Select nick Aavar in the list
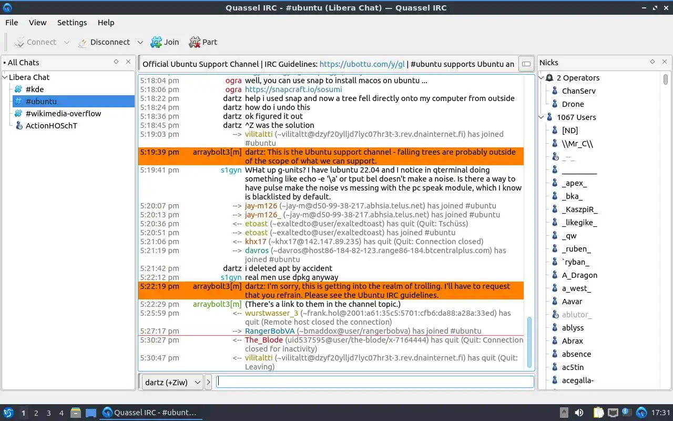This screenshot has height=421, width=673. pos(572,302)
